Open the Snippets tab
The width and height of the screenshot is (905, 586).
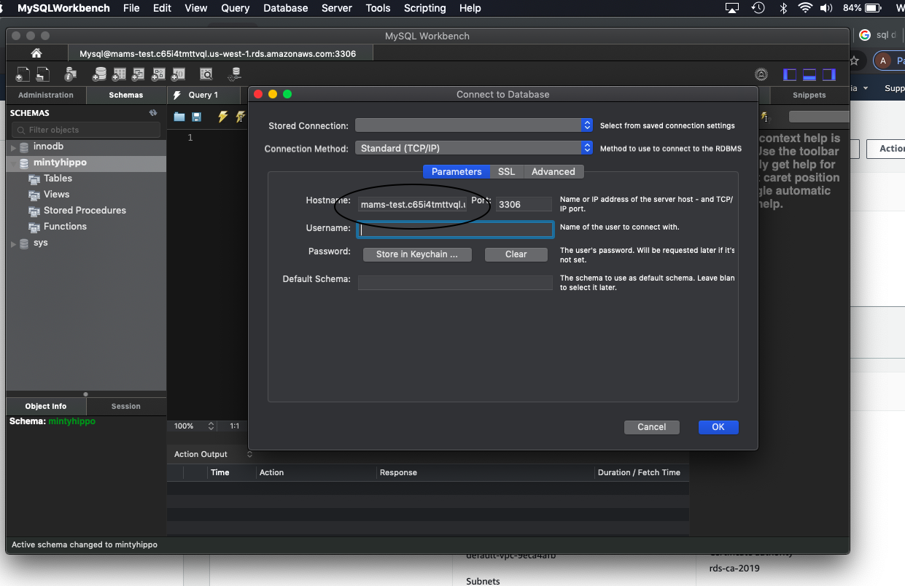click(809, 95)
